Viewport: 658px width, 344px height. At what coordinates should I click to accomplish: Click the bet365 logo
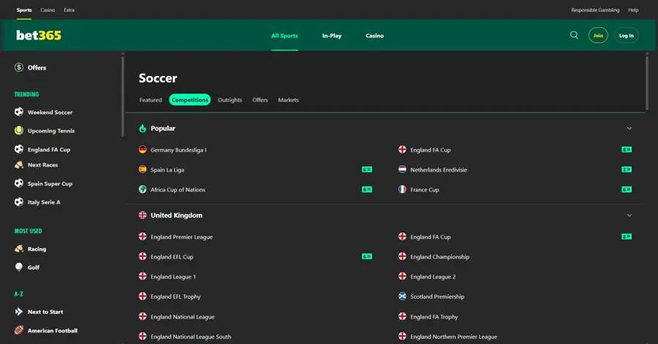(x=39, y=35)
